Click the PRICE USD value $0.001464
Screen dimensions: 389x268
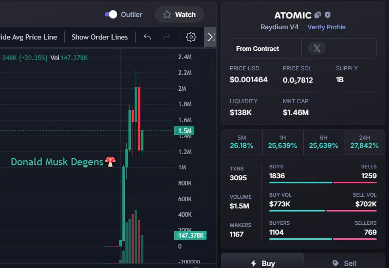tap(249, 80)
